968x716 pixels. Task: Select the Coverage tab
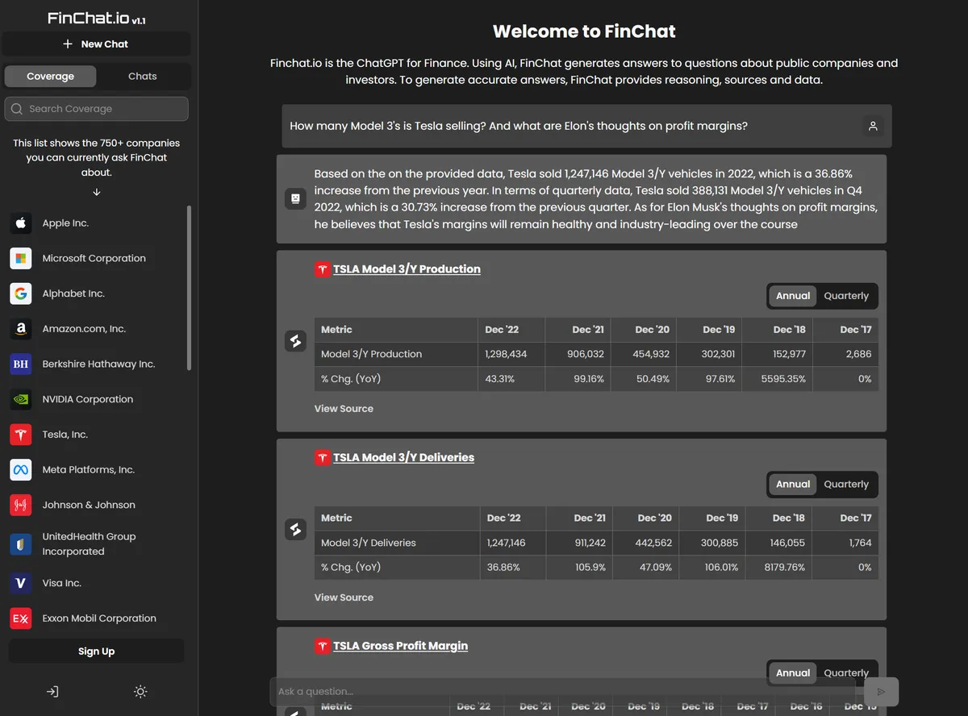[50, 77]
